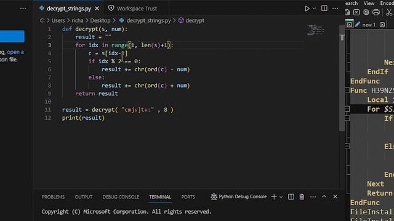
Task: Collapse fold marker at the 'If' line
Action: tap(347, 118)
